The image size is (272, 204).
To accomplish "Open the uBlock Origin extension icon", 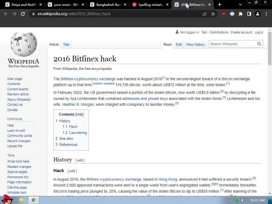I will [224, 14].
